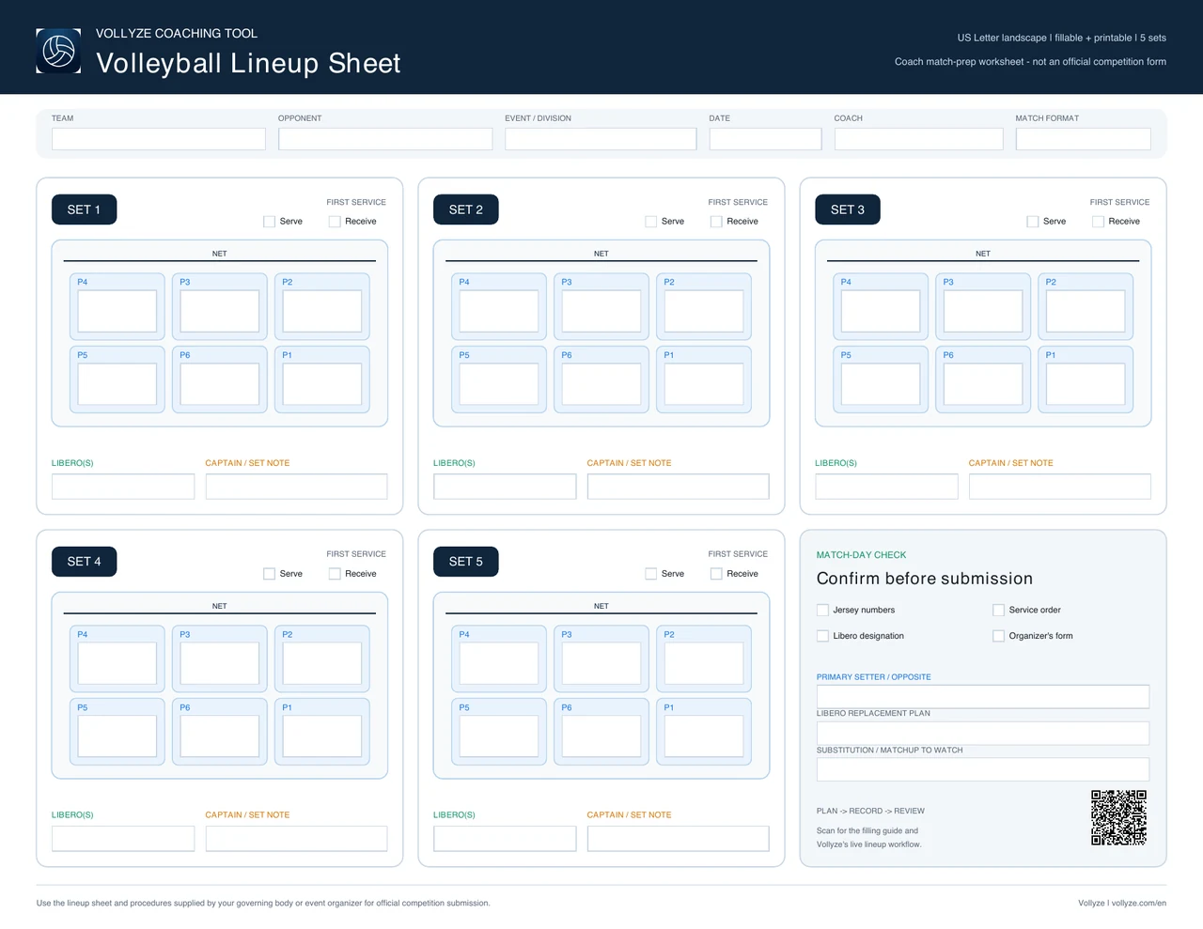
Task: Click the Set 1 Captain / Set Note field
Action: (297, 487)
